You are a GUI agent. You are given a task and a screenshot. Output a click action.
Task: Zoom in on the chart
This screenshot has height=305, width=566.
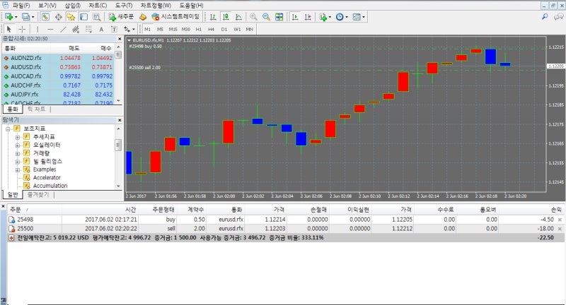click(253, 16)
